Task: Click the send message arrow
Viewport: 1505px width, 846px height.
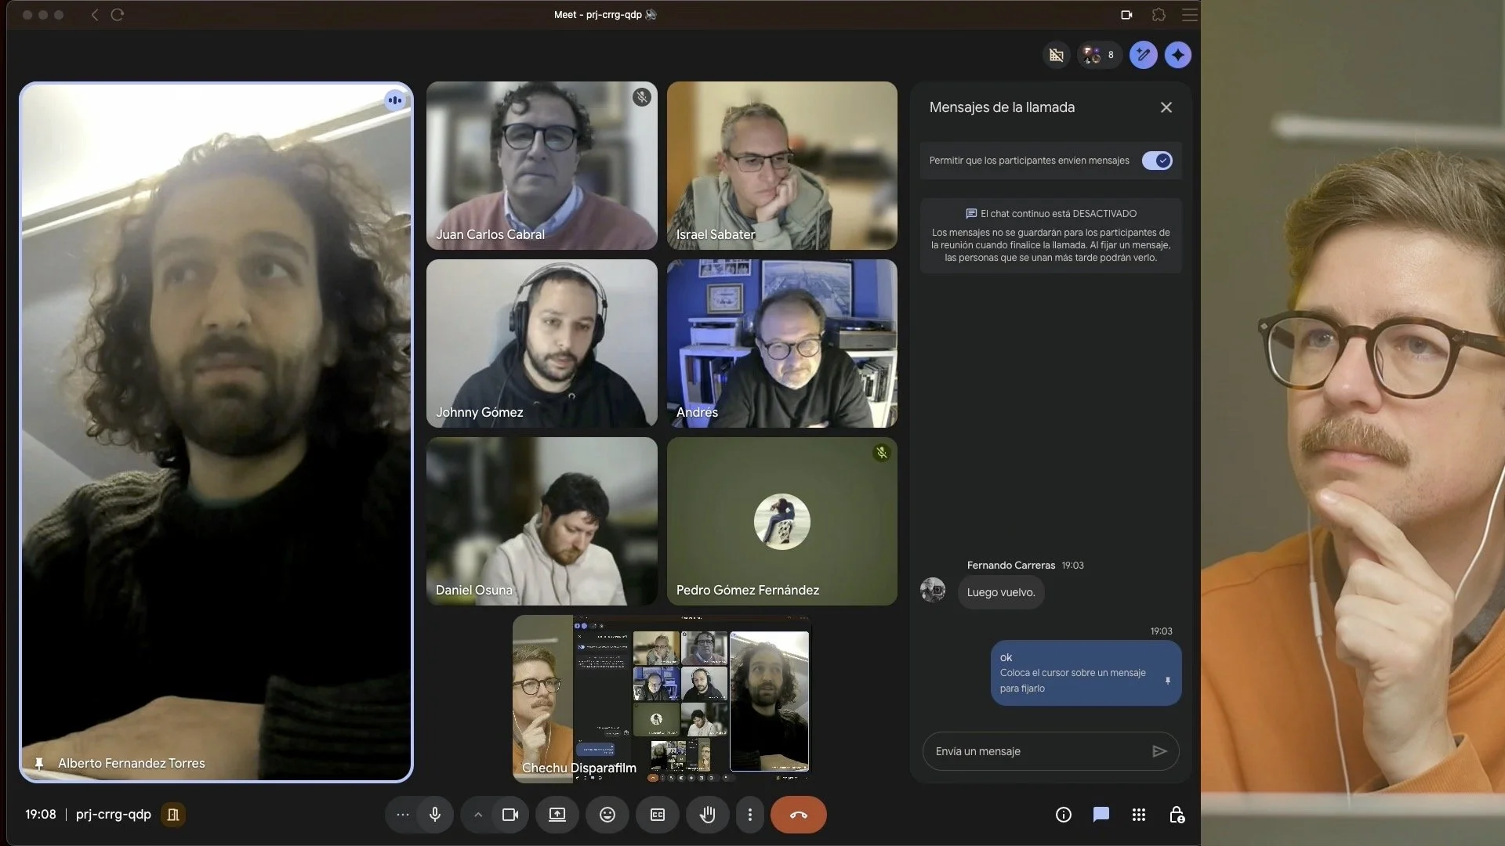Action: pyautogui.click(x=1159, y=751)
